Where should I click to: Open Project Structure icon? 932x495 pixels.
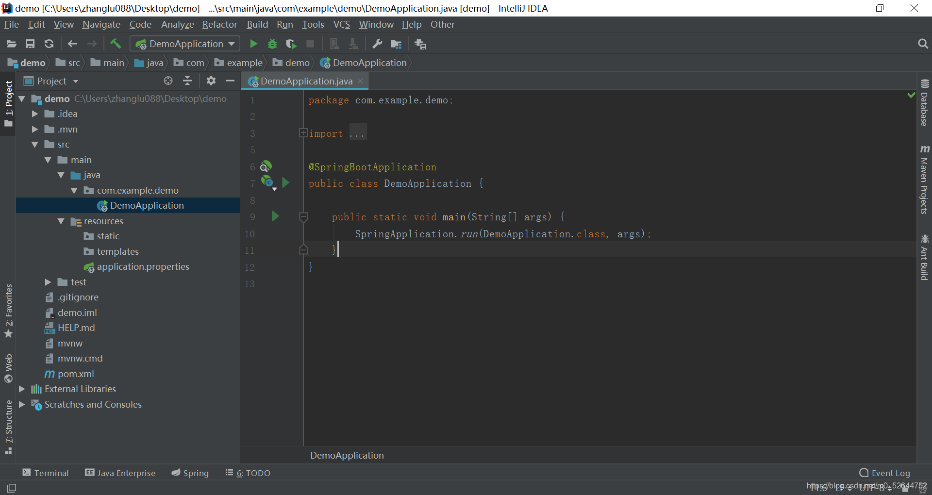[x=397, y=44]
